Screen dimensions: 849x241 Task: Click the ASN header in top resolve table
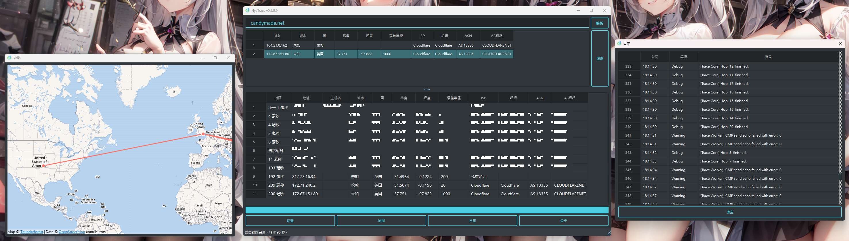pyautogui.click(x=468, y=36)
